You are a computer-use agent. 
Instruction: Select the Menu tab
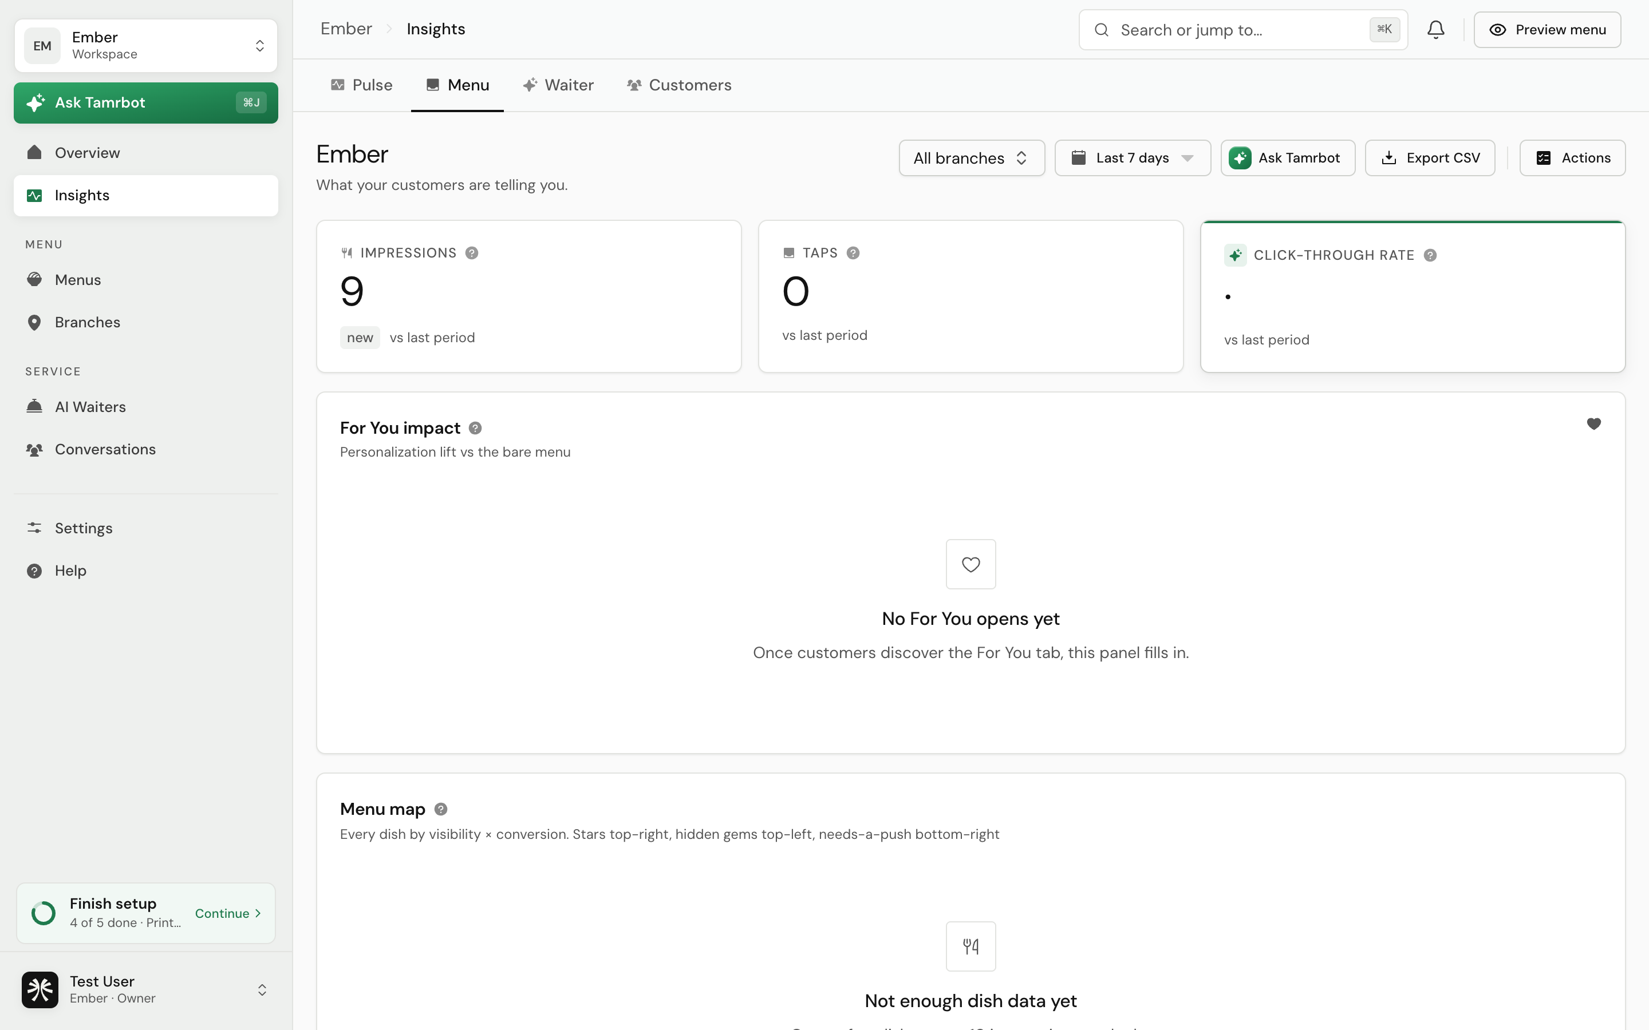click(x=457, y=85)
